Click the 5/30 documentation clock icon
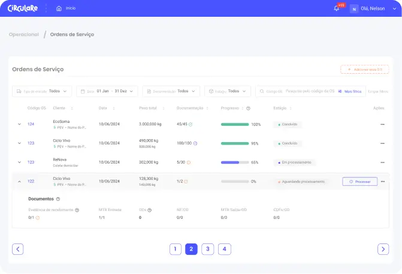The height and width of the screenshot is (274, 402). [189, 162]
